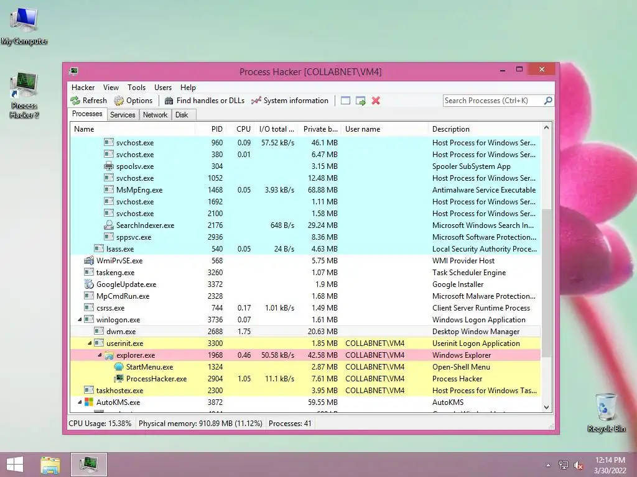Image resolution: width=637 pixels, height=477 pixels.
Task: Collapse the userinit.exe tree node
Action: click(90, 343)
